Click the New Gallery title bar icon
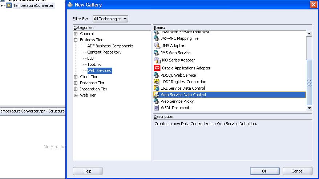This screenshot has width=319, height=179. pos(70,4)
